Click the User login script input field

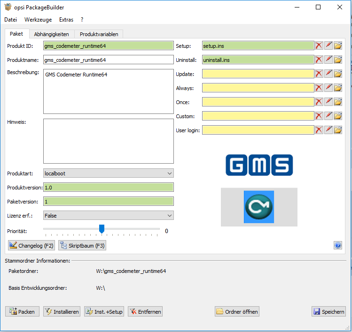point(258,130)
